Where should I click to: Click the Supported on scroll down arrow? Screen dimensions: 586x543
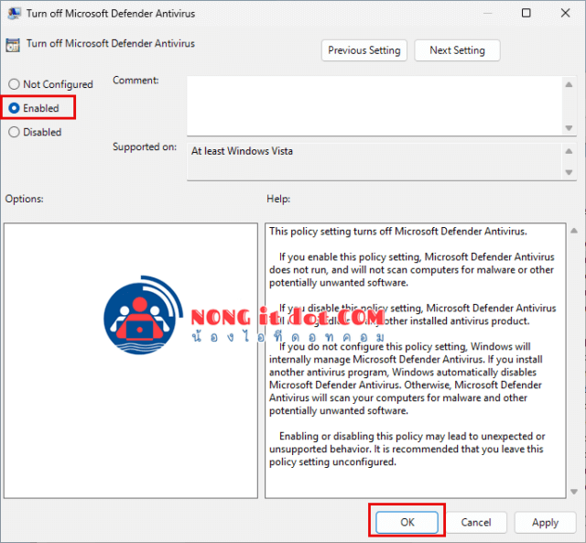(569, 172)
